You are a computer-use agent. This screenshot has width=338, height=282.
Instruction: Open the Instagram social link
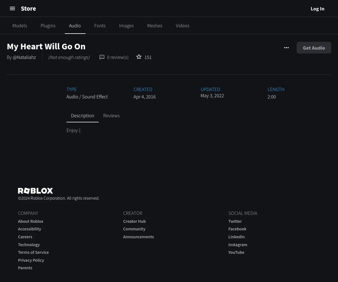pos(238,245)
